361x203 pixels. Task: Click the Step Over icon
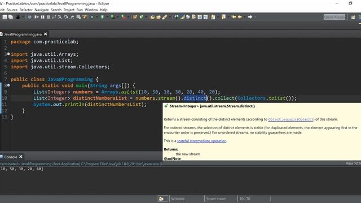pyautogui.click(x=66, y=17)
